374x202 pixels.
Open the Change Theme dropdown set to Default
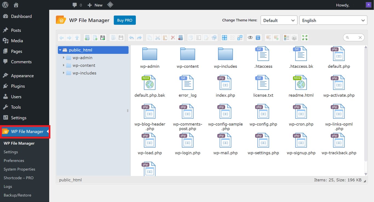click(279, 20)
